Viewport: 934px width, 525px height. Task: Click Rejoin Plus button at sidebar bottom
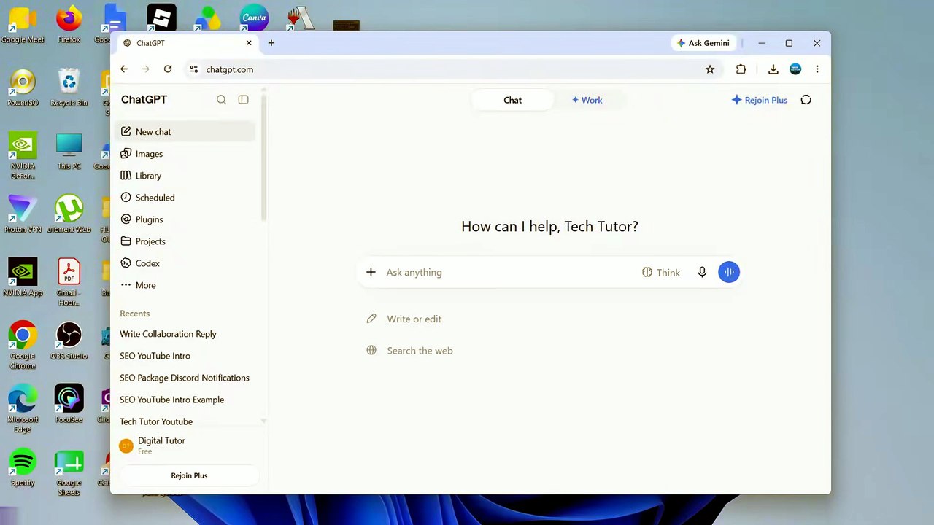click(189, 475)
